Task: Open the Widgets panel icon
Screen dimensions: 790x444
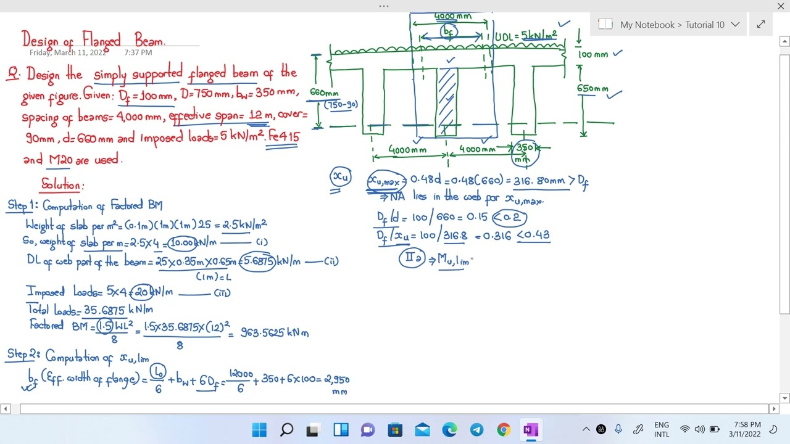Action: 341,430
